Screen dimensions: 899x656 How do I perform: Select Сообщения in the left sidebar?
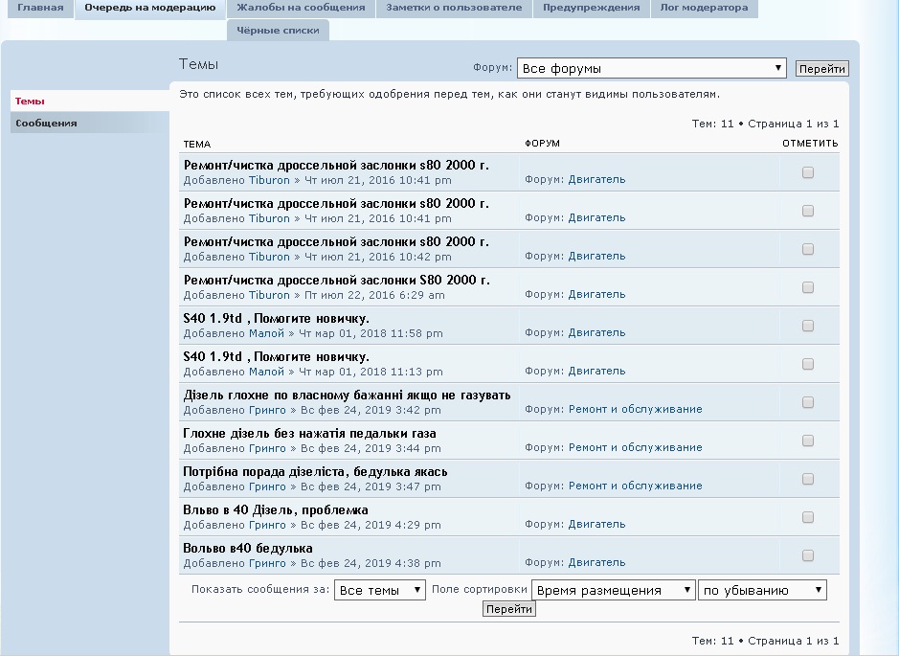point(46,124)
